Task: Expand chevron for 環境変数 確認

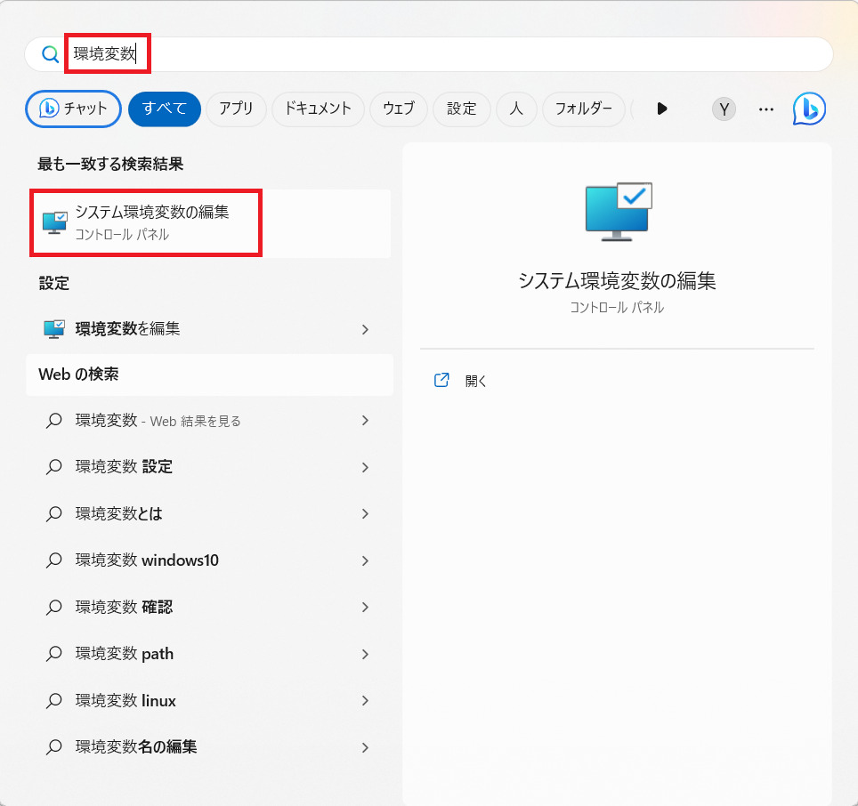Action: coord(366,608)
